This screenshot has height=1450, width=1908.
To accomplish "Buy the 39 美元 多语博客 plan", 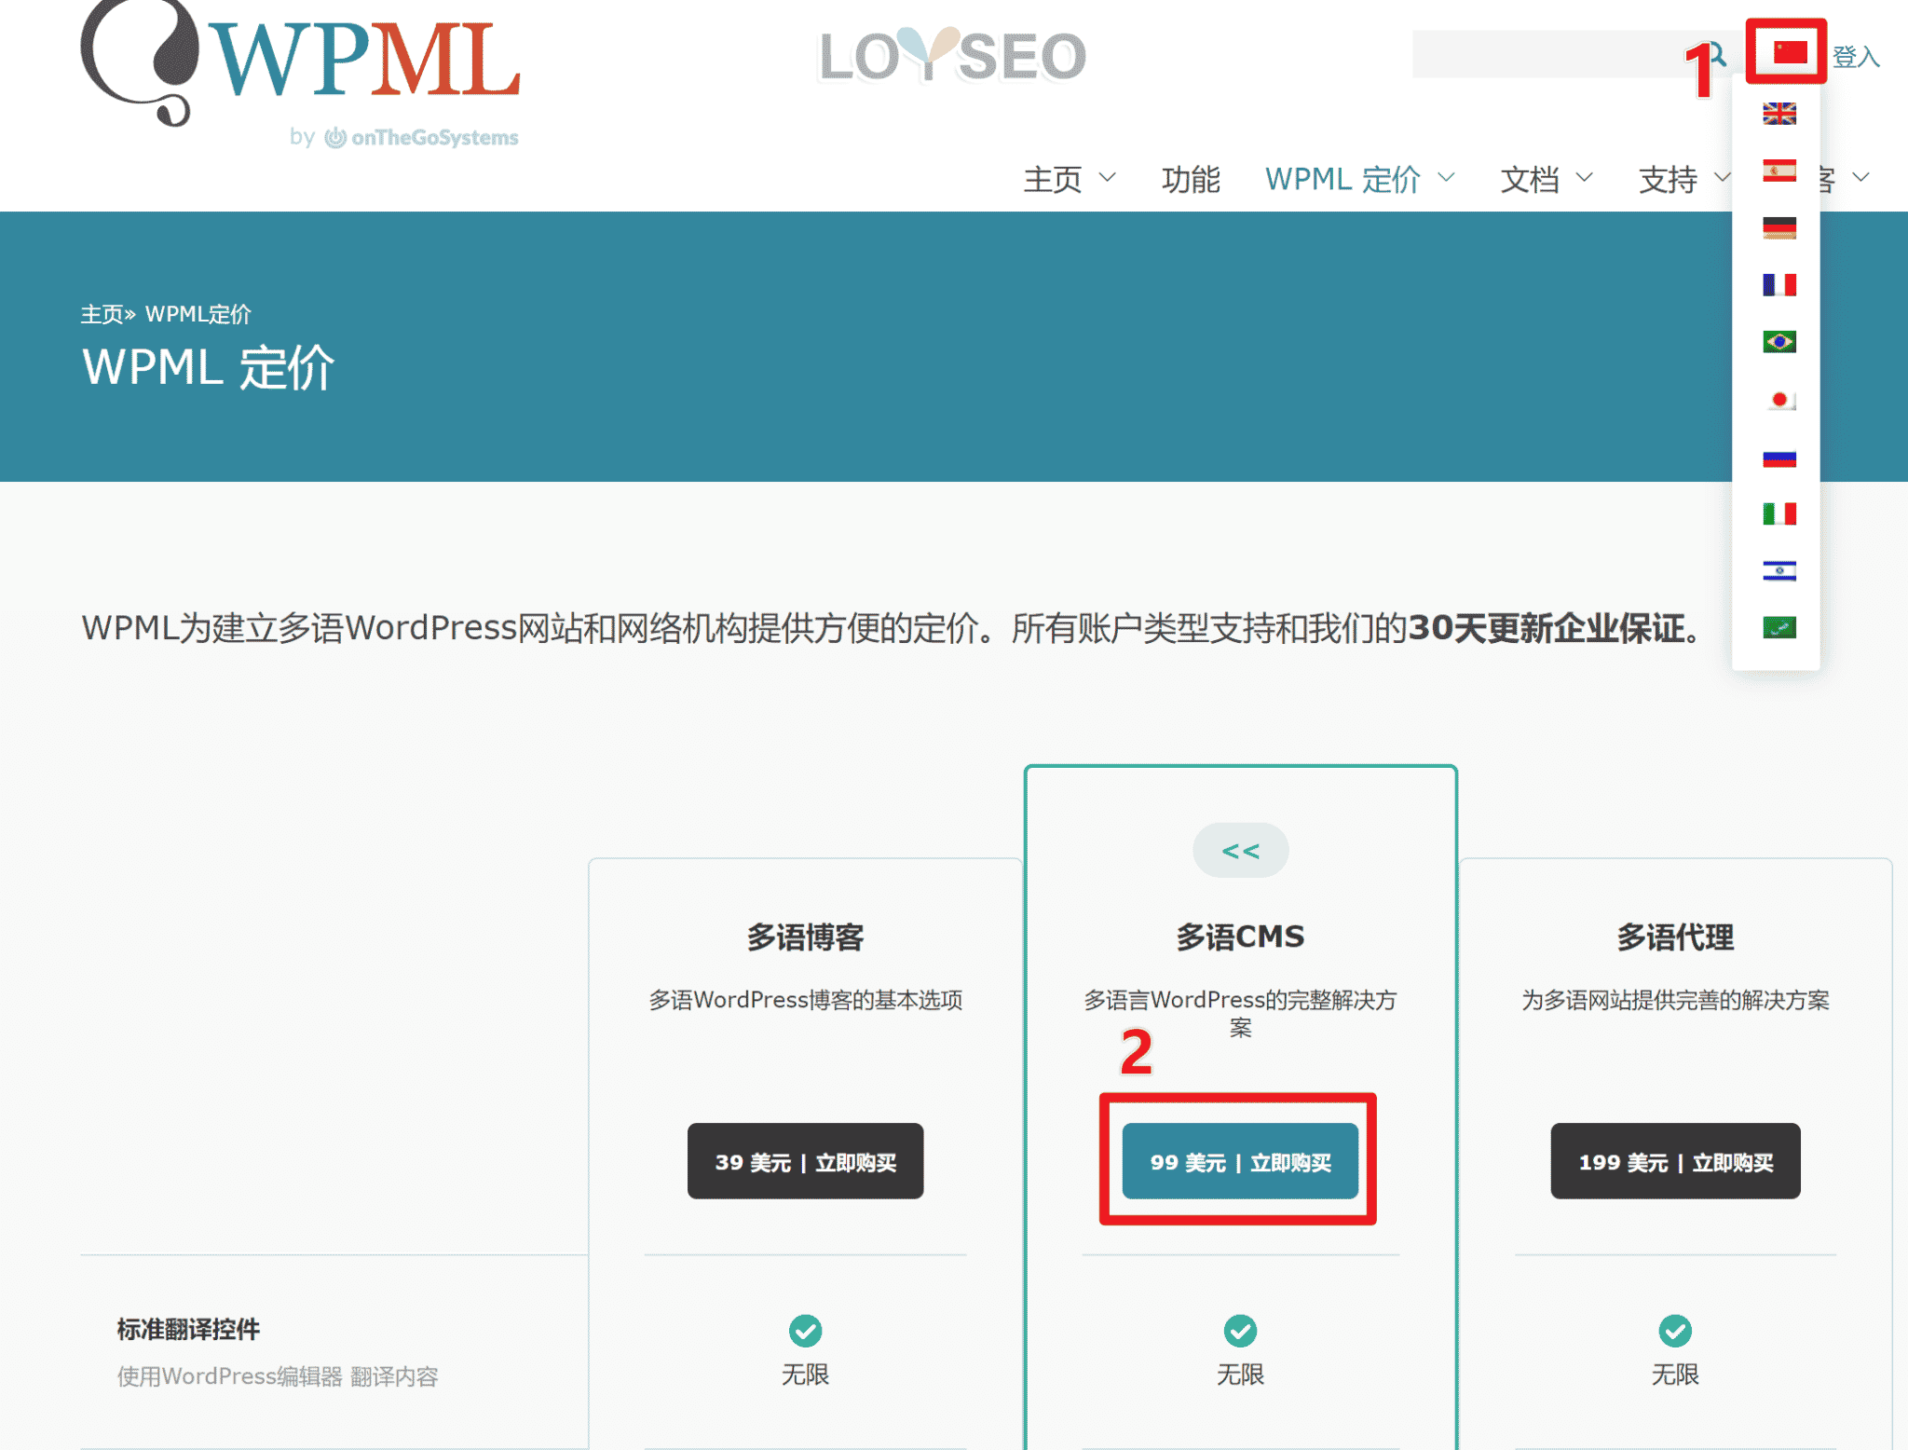I will pyautogui.click(x=805, y=1161).
